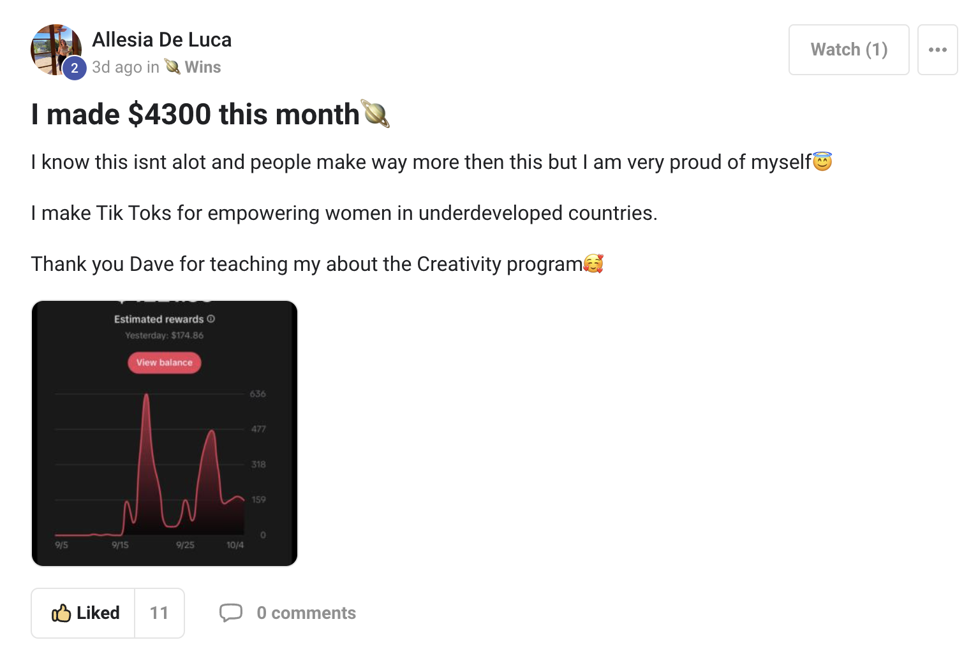Click the planet icon beside Wins
Viewport: 978px width, 654px height.
(172, 66)
